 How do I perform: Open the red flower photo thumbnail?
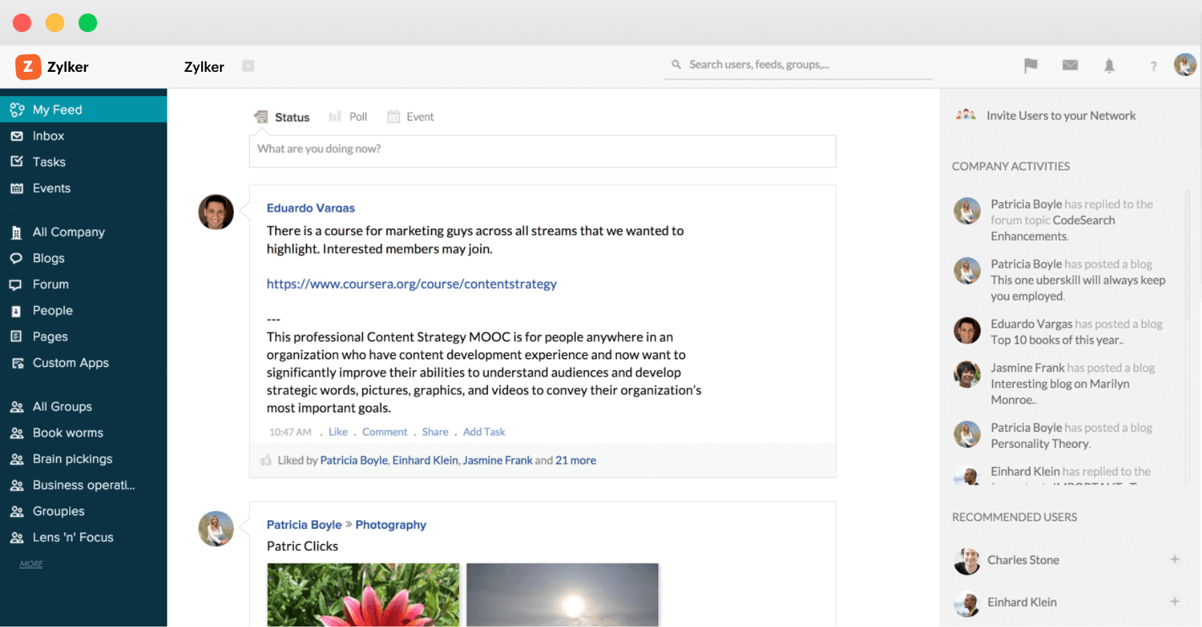tap(363, 595)
